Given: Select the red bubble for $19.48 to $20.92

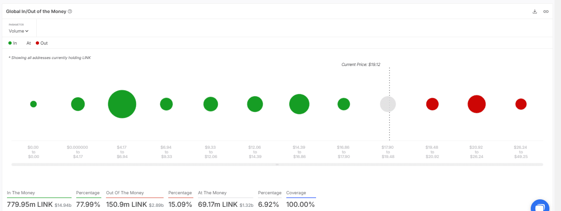Looking at the screenshot, I should point(432,104).
